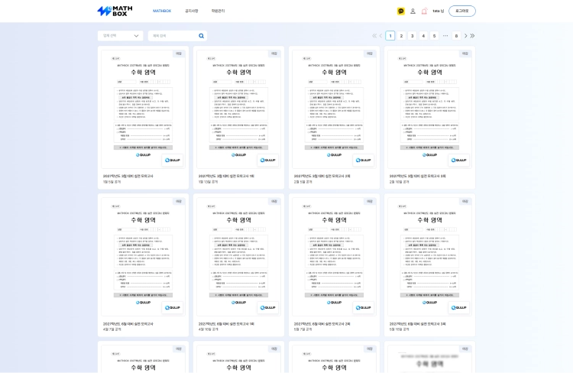Click the magnifier search icon
This screenshot has width=573, height=373.
click(x=202, y=36)
